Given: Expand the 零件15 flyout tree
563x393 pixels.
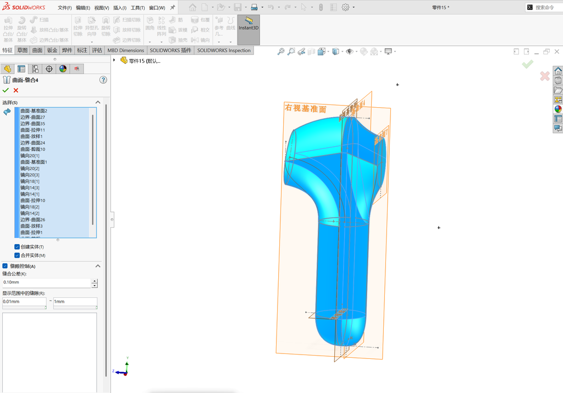Looking at the screenshot, I should click(x=114, y=60).
